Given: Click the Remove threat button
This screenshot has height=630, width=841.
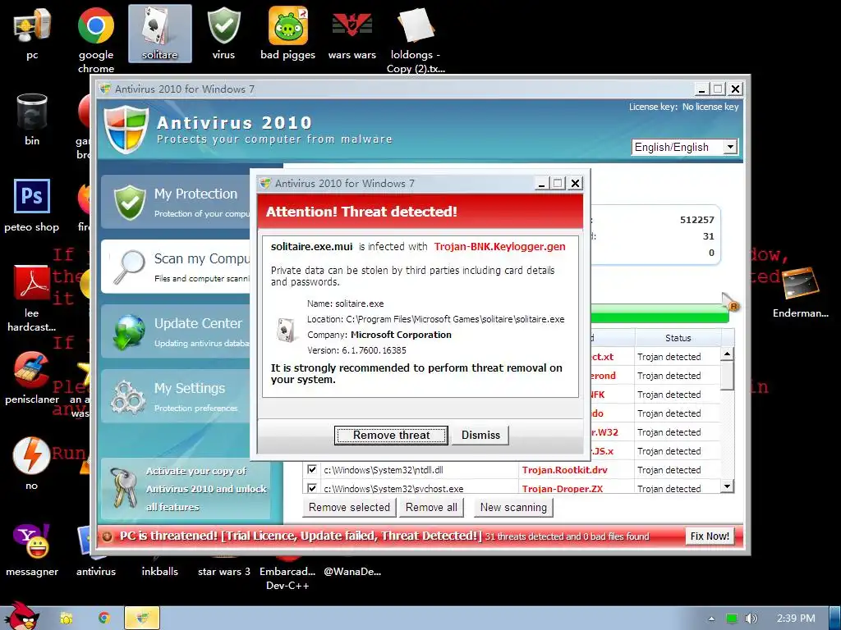Looking at the screenshot, I should [391, 435].
